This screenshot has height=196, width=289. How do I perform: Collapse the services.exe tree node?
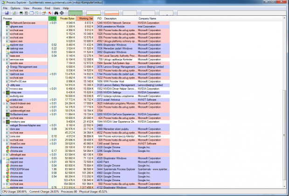4,59
